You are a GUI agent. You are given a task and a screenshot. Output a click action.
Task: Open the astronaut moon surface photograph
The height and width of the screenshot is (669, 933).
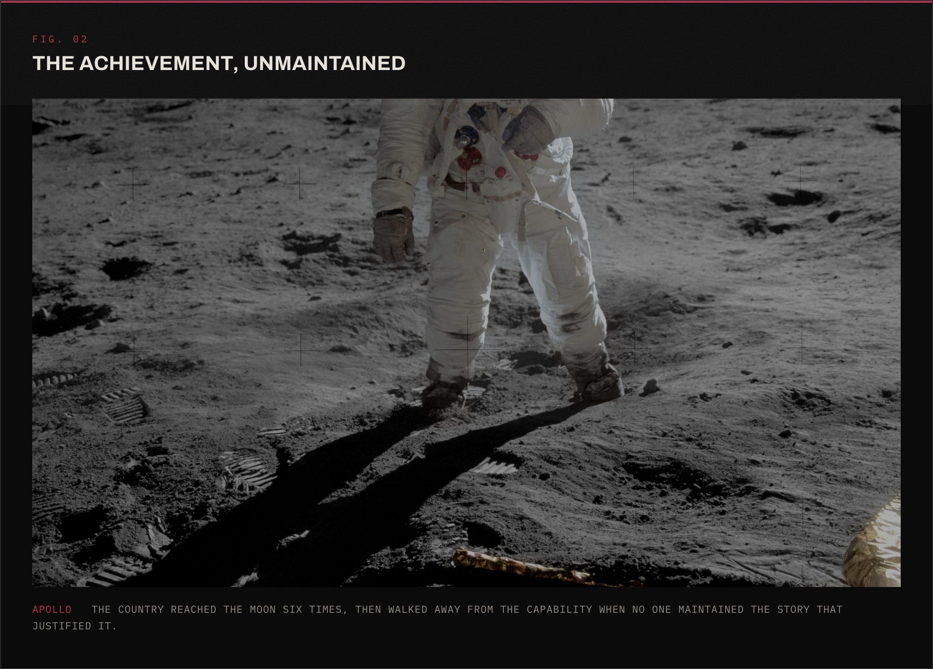tap(466, 342)
